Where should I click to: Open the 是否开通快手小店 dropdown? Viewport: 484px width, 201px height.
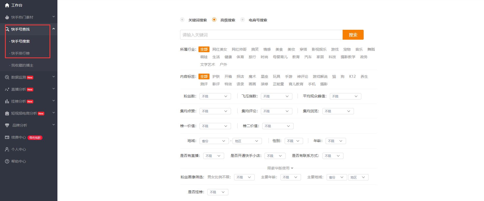coord(275,156)
